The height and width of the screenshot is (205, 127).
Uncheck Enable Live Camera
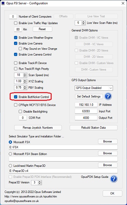coord(16,44)
